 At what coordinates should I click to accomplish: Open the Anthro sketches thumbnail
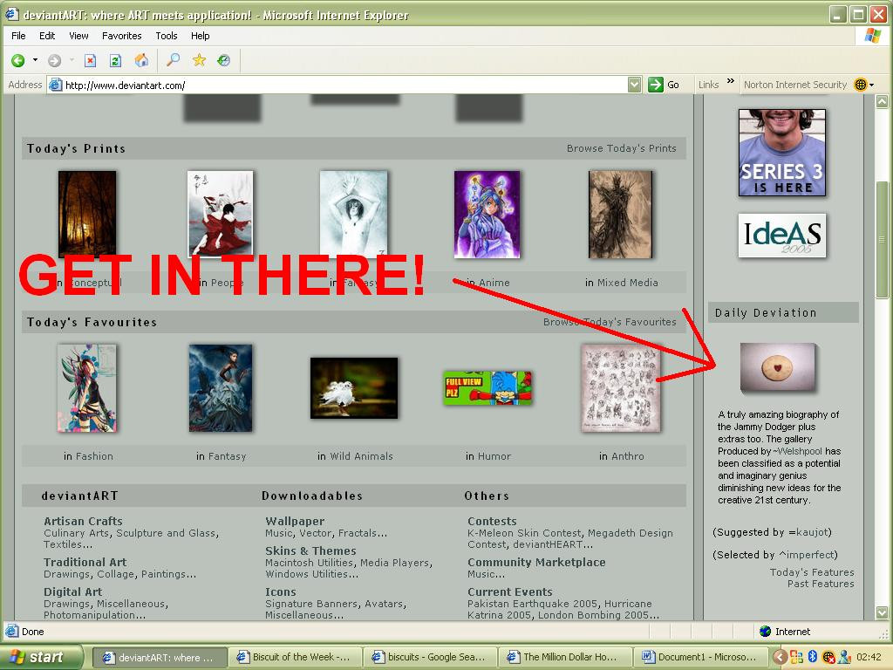621,388
